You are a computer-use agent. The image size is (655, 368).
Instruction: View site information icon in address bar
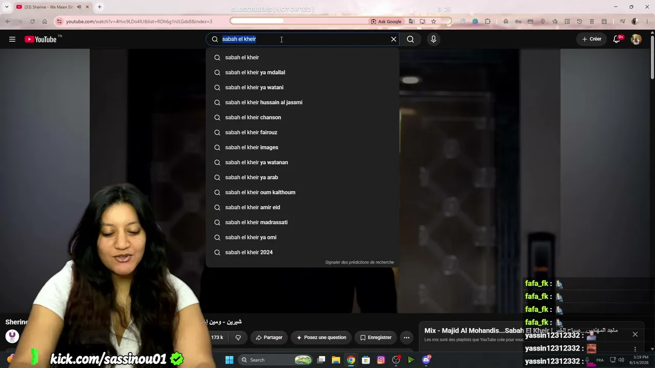click(x=59, y=21)
